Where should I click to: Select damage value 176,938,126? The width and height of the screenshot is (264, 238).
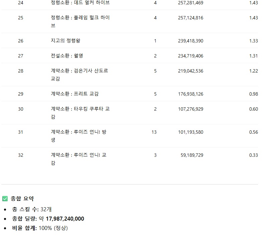pos(190,94)
